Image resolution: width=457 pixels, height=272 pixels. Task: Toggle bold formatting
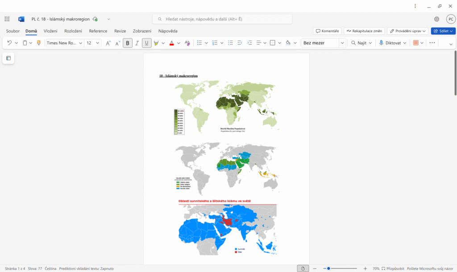point(128,43)
